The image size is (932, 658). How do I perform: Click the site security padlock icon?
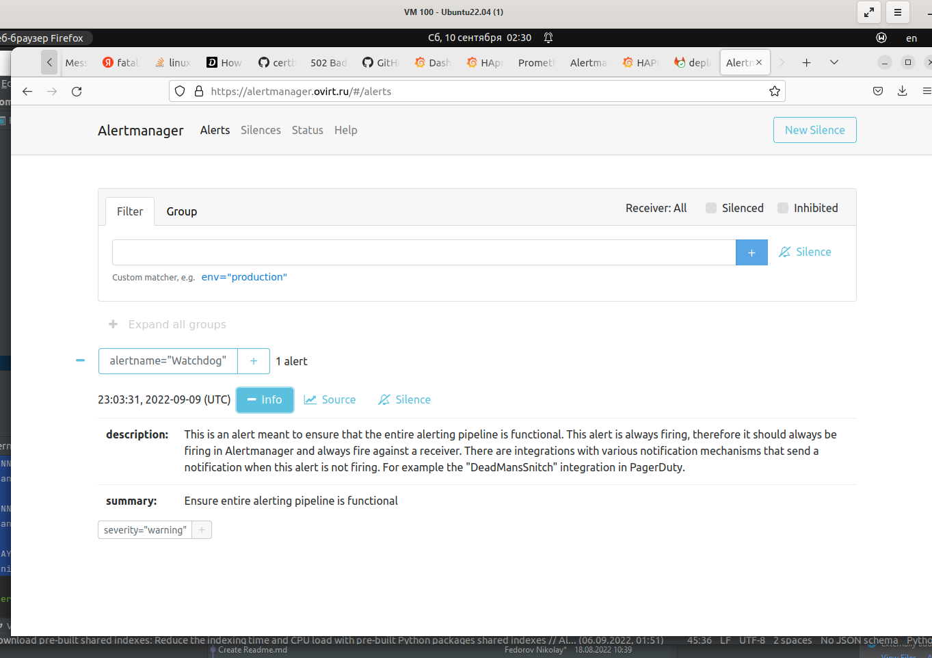click(199, 91)
